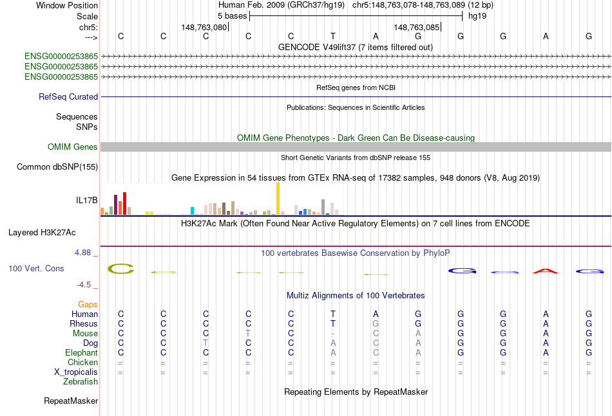
Task: Open Publications: Sequences in Scientific Articles title
Action: 356,107
